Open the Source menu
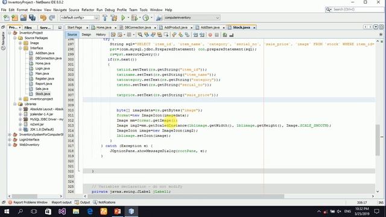The width and height of the screenshot is (386, 217). point(74,10)
